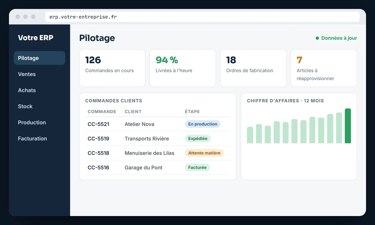This screenshot has width=375, height=225.
Task: Open the Livrées à l'heure card
Action: [183, 68]
